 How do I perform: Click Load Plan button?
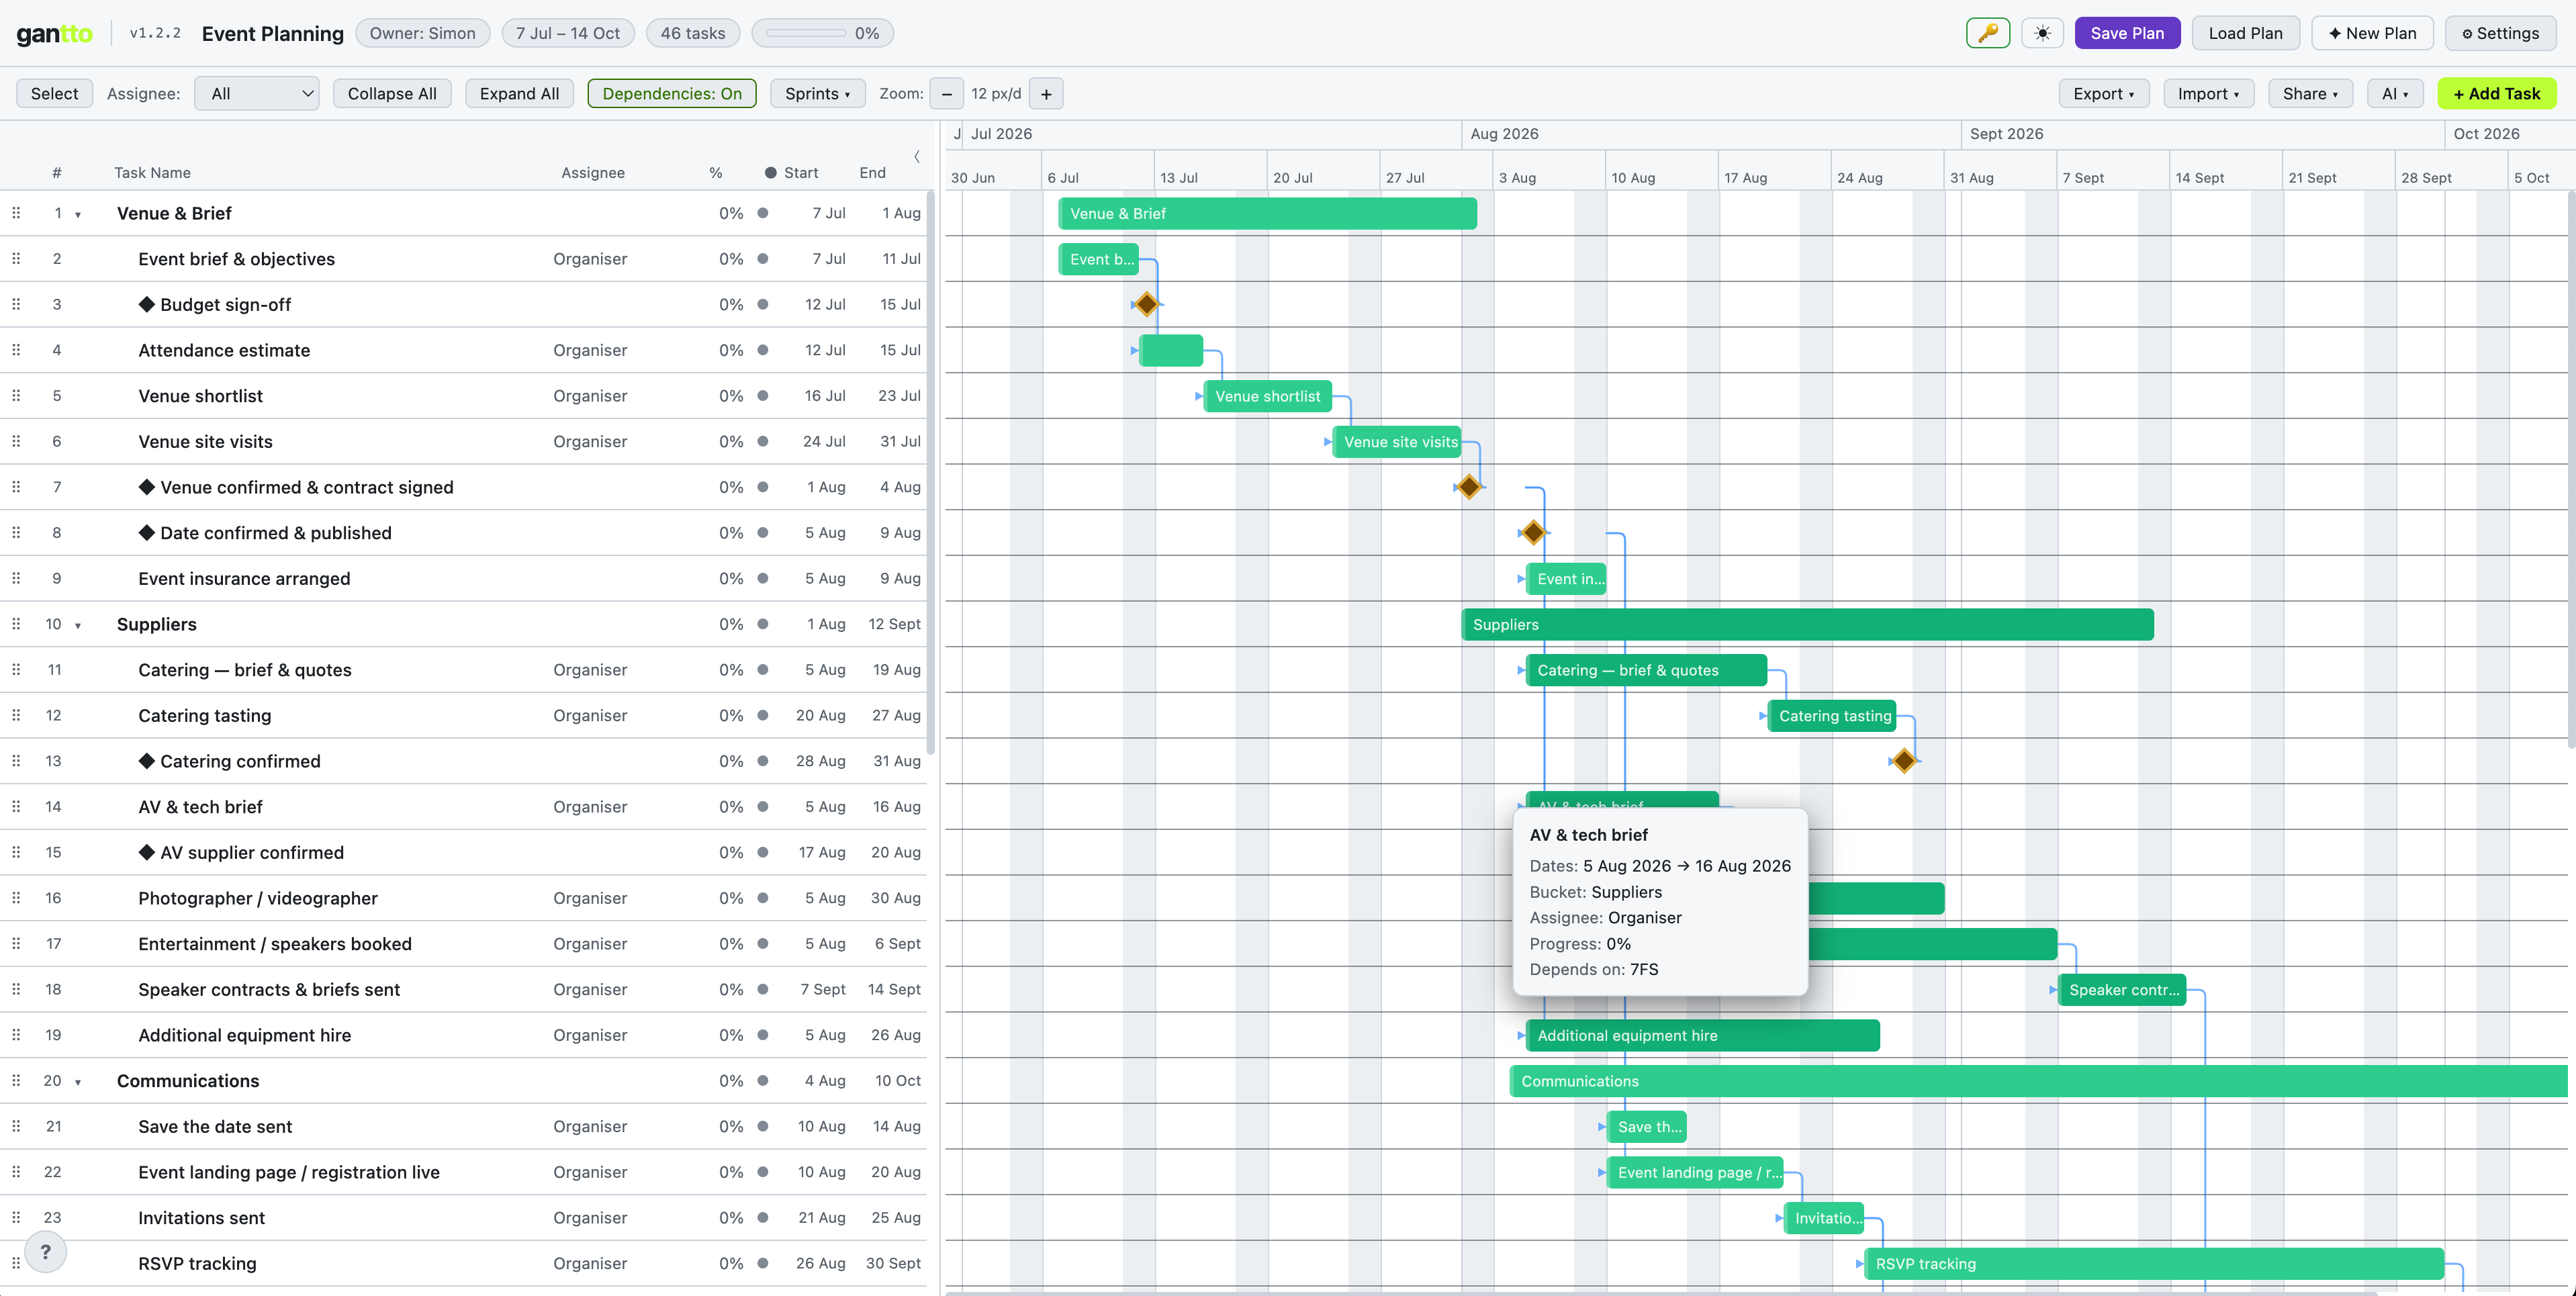pos(2245,33)
